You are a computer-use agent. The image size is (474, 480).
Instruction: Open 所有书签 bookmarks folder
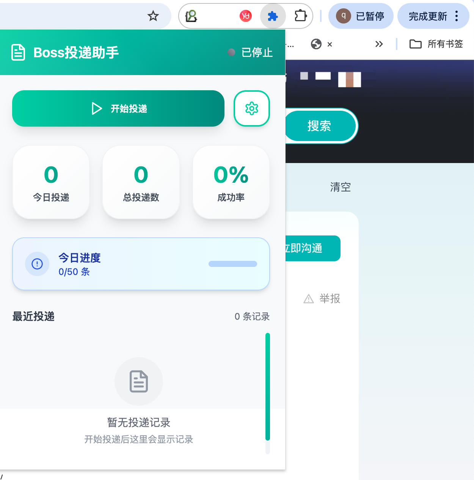click(x=436, y=44)
